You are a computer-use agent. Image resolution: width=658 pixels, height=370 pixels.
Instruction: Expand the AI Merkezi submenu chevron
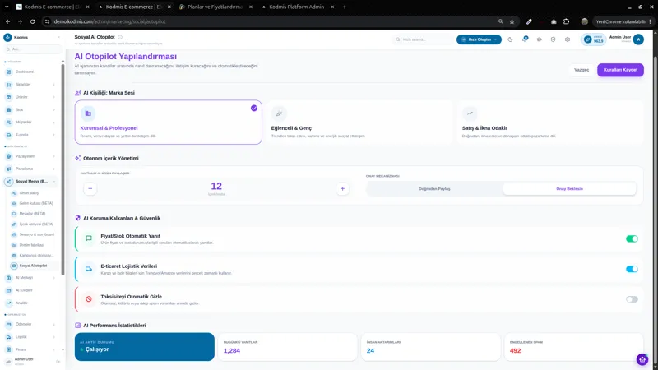pos(54,278)
